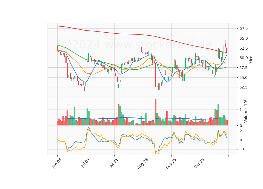Click the volume axis value 1
The image size is (263, 189).
click(x=241, y=110)
